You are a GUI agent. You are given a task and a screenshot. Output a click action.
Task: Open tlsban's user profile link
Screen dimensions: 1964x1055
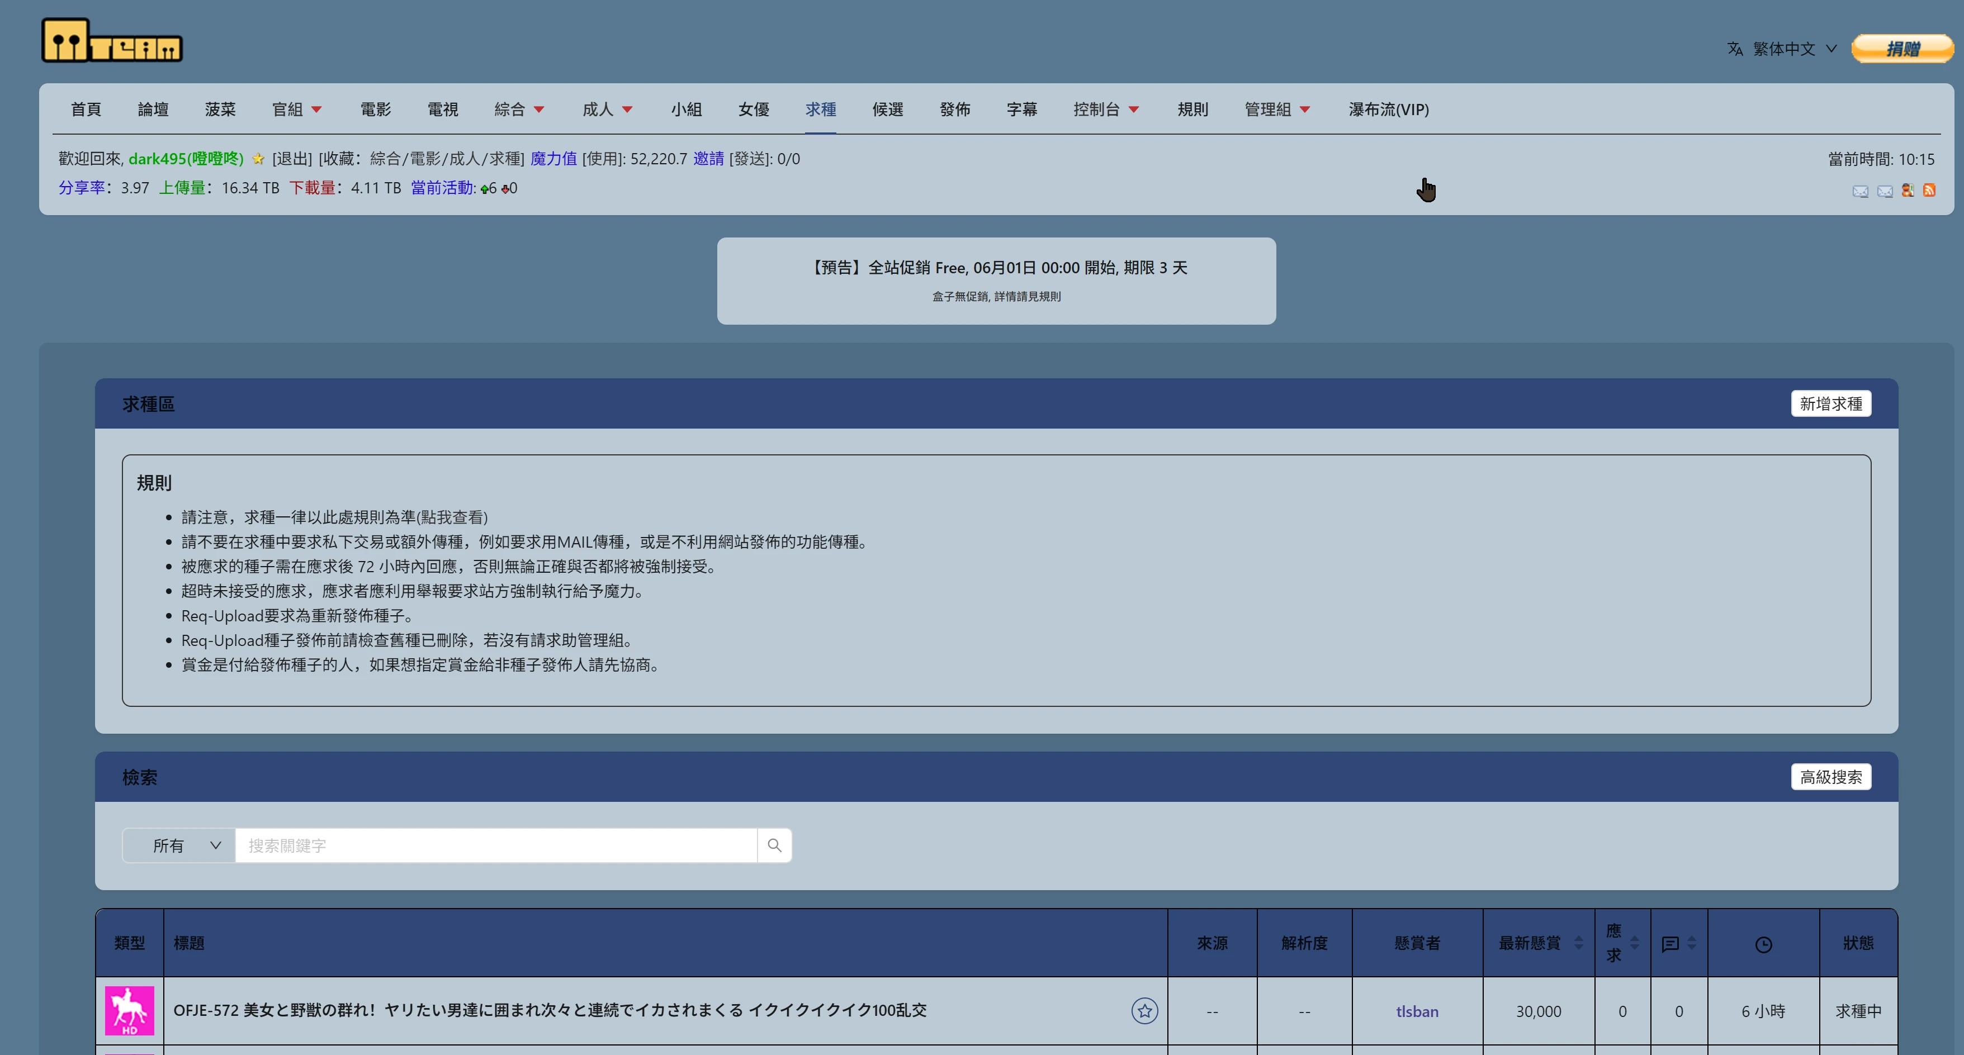[1417, 1011]
